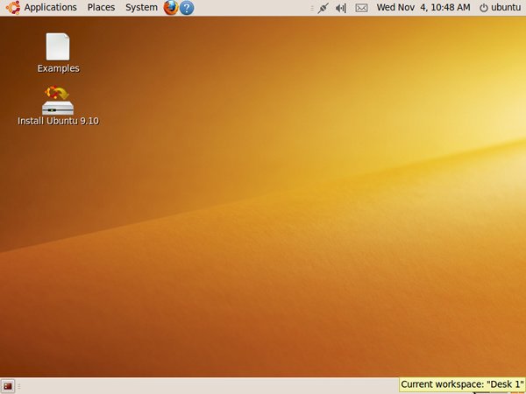This screenshot has width=526, height=394.
Task: Open the Applications menu
Action: (50, 7)
